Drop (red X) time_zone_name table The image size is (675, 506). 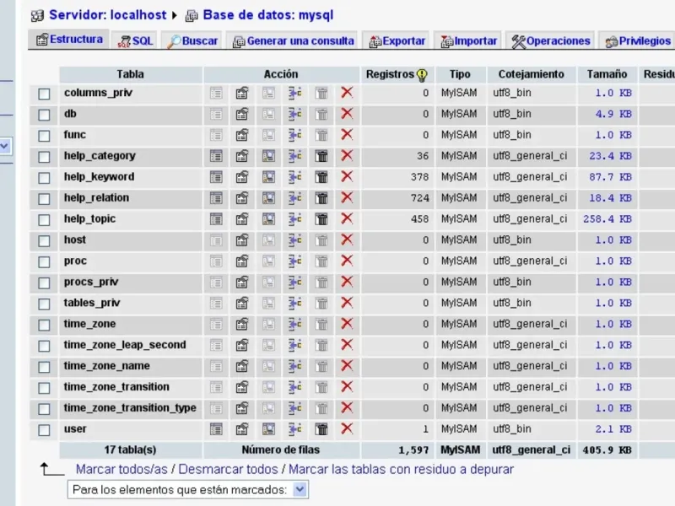pos(347,366)
